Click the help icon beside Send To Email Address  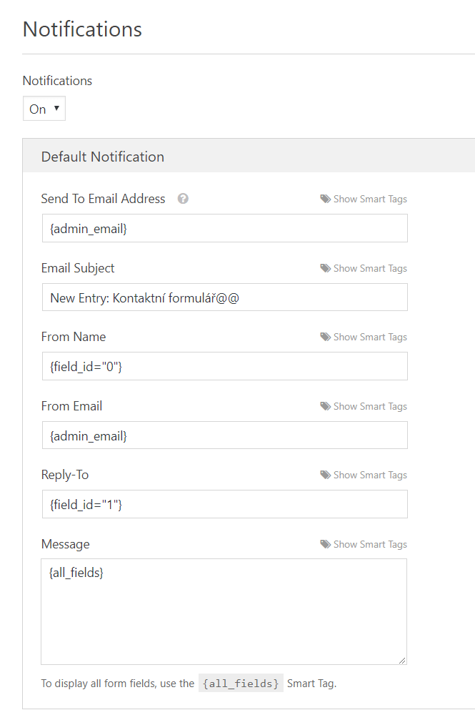(x=183, y=199)
